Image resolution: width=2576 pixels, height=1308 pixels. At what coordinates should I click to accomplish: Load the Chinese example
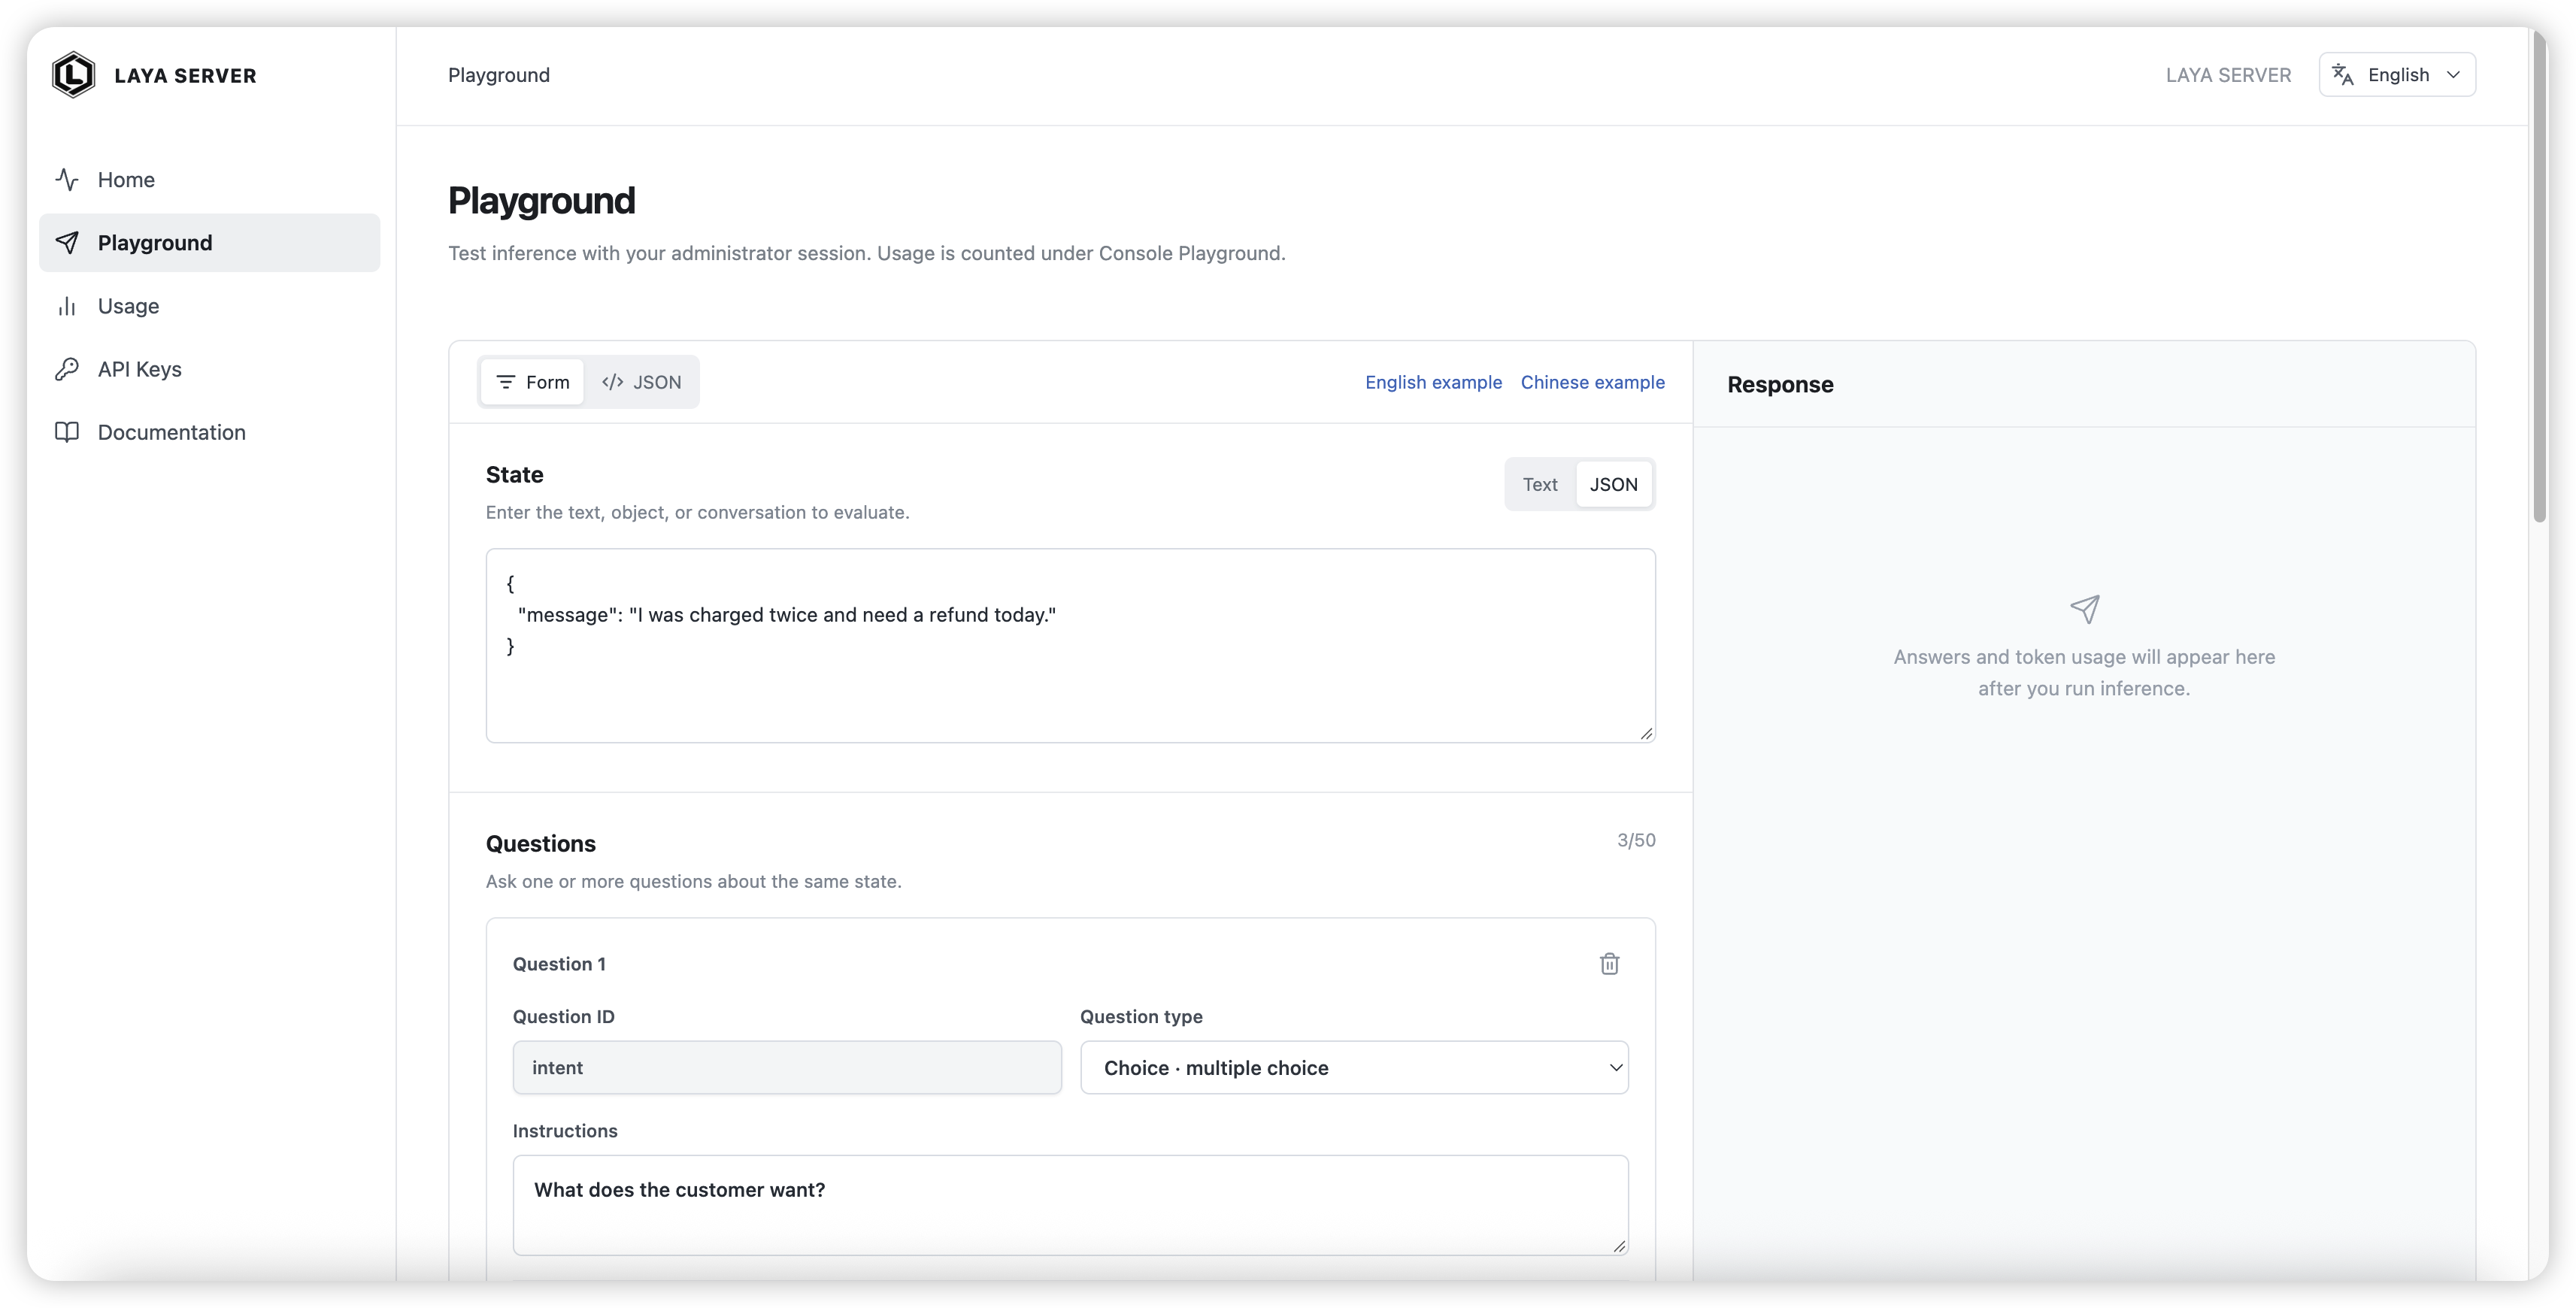tap(1592, 382)
